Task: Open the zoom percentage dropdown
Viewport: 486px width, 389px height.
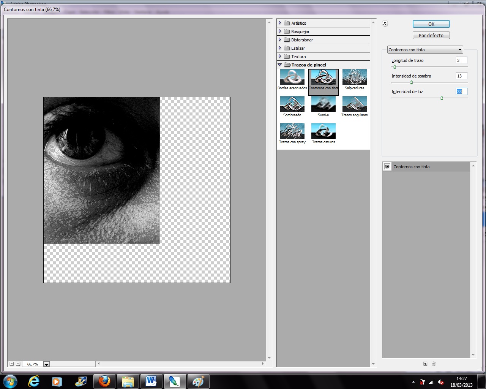Action: point(46,364)
